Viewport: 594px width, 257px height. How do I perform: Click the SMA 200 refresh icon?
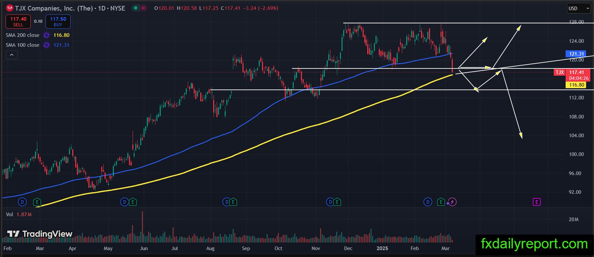47,35
